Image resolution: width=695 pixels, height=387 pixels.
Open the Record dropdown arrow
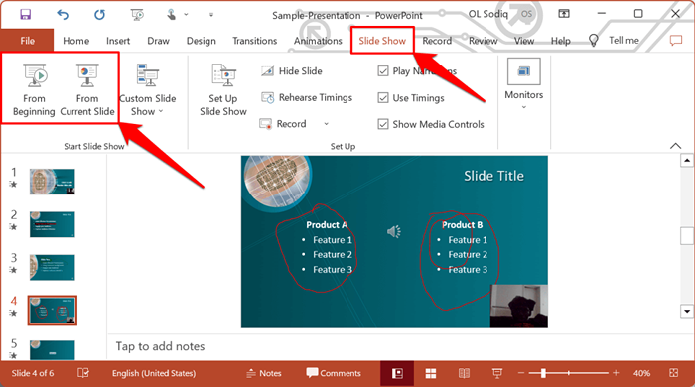click(x=327, y=124)
